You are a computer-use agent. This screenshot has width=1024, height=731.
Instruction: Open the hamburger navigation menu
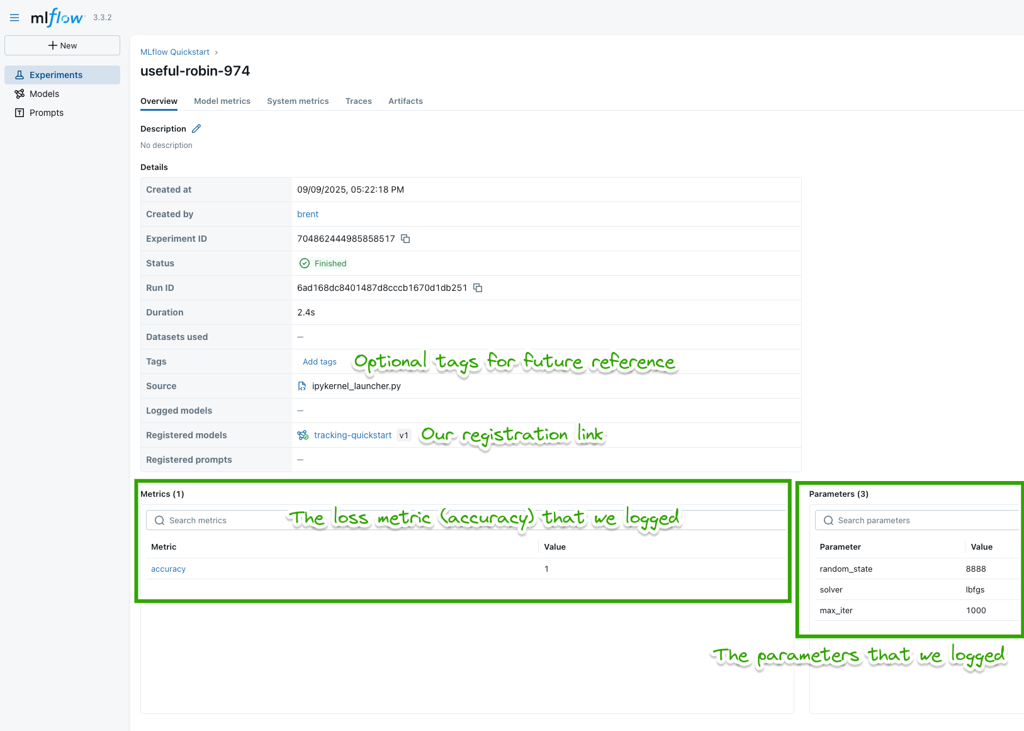click(14, 18)
